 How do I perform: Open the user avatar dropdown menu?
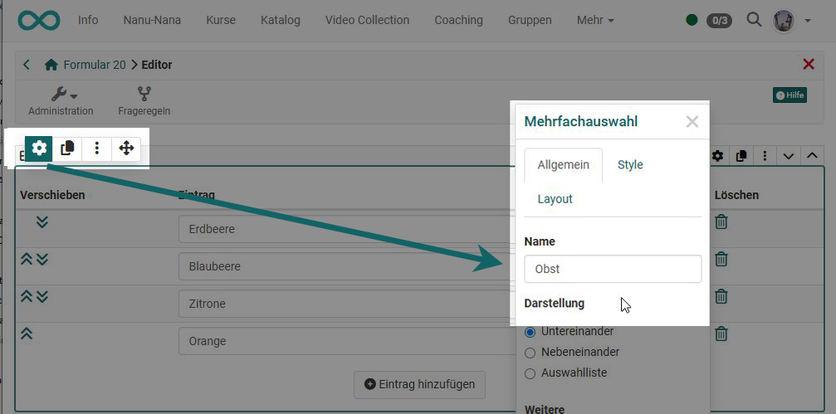[791, 20]
